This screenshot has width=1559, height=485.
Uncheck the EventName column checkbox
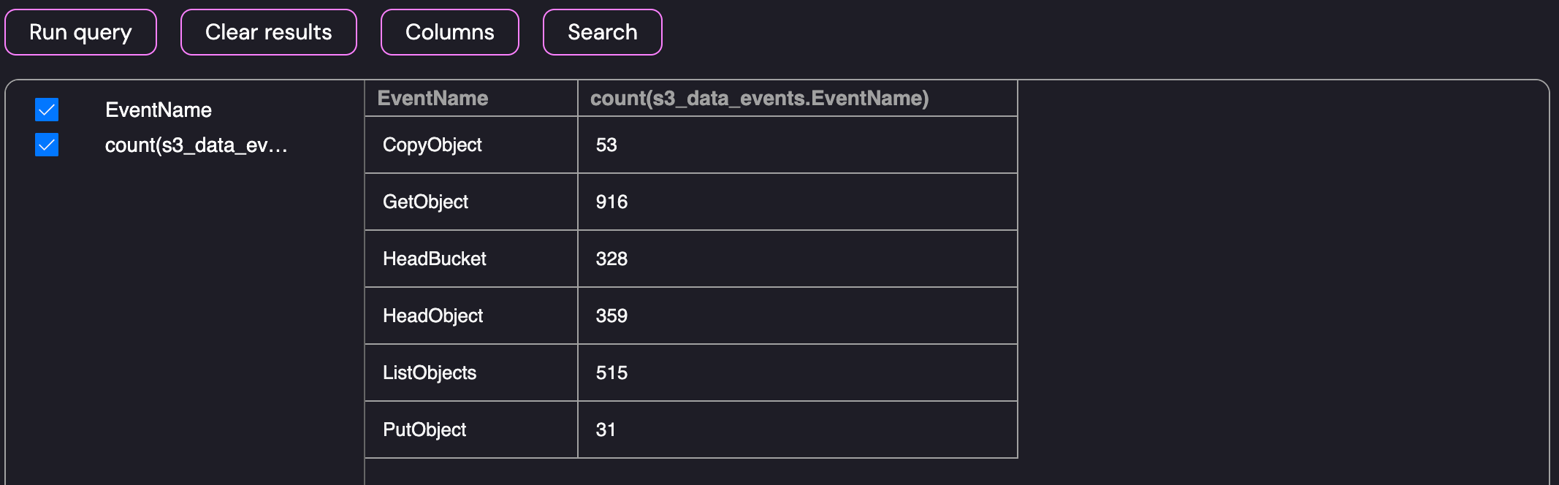click(x=47, y=110)
